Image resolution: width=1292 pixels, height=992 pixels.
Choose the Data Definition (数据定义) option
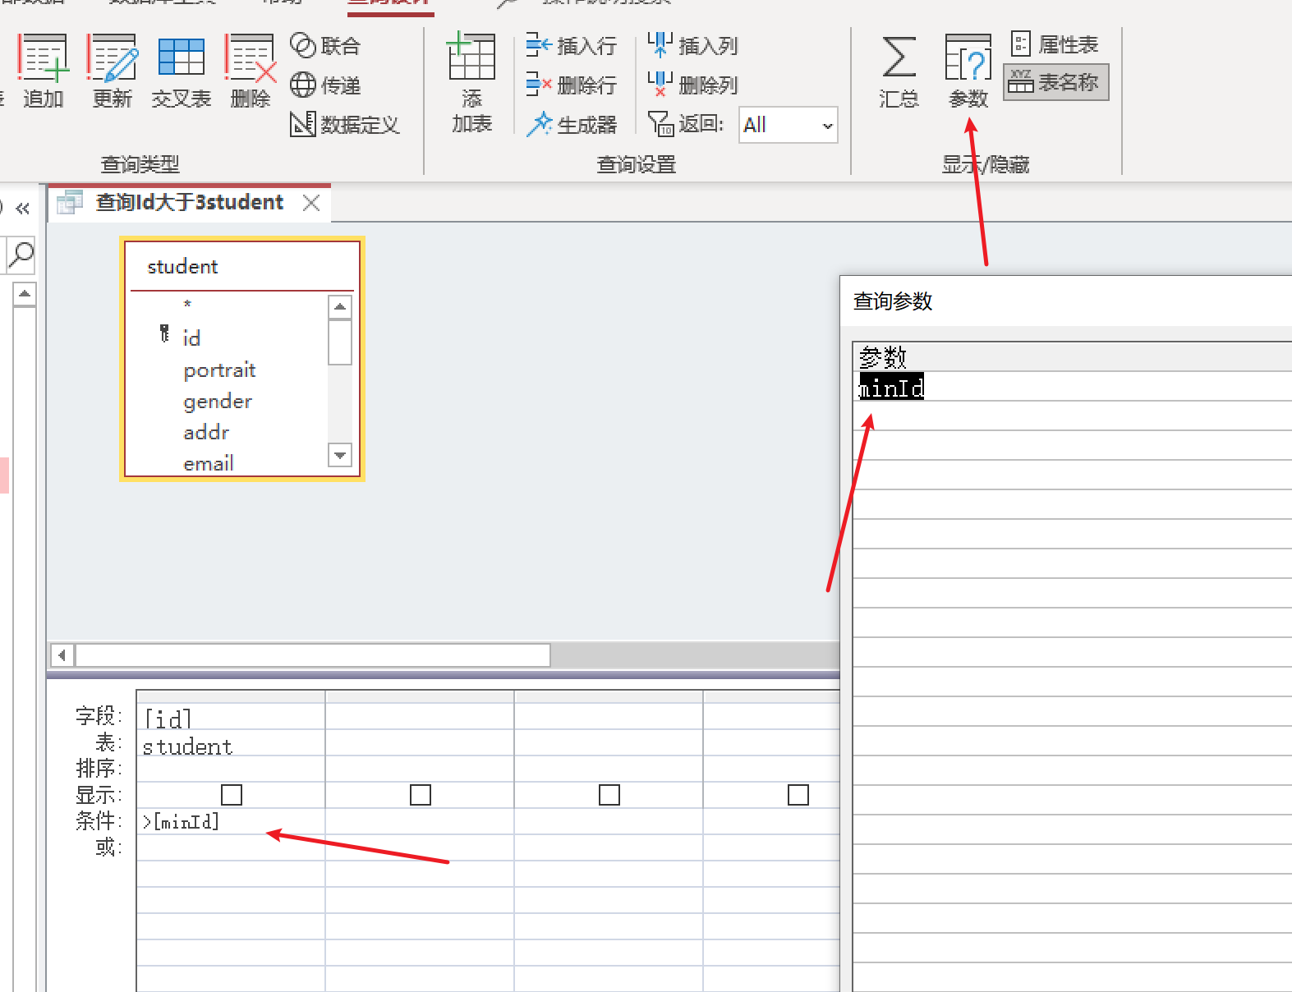coord(345,124)
